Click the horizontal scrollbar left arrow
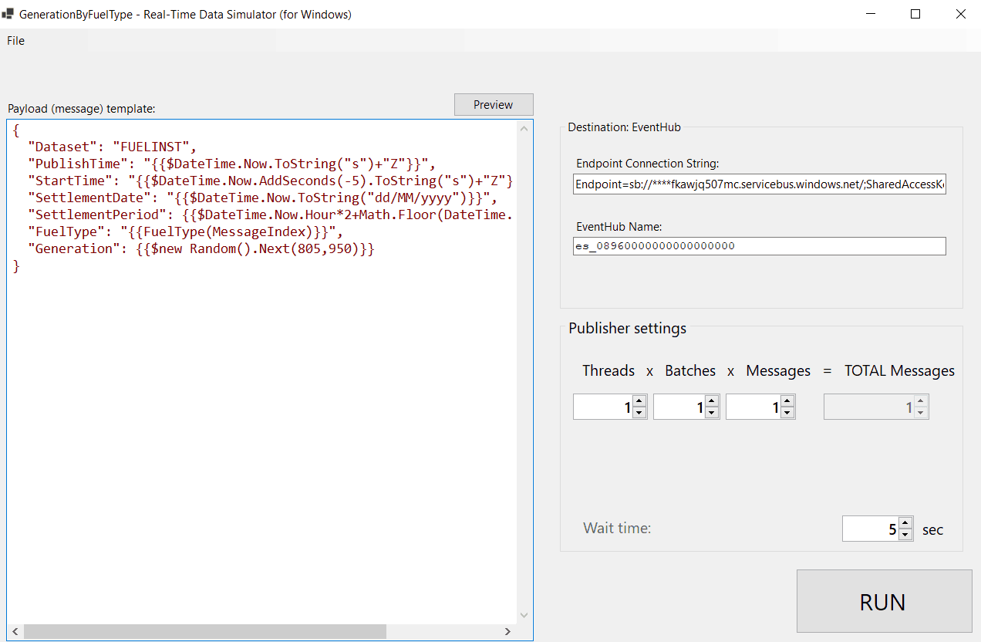 pos(15,631)
